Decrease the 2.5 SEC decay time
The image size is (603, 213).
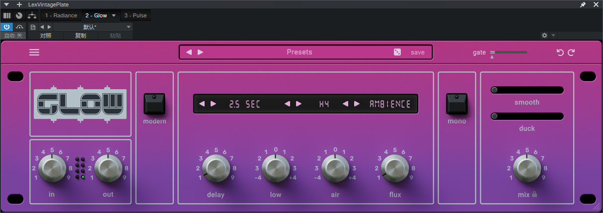(x=202, y=104)
